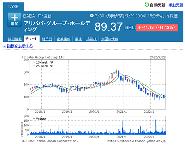Switch to the 詳細情報 tab
Screen dimensions: 185x145
15,39
